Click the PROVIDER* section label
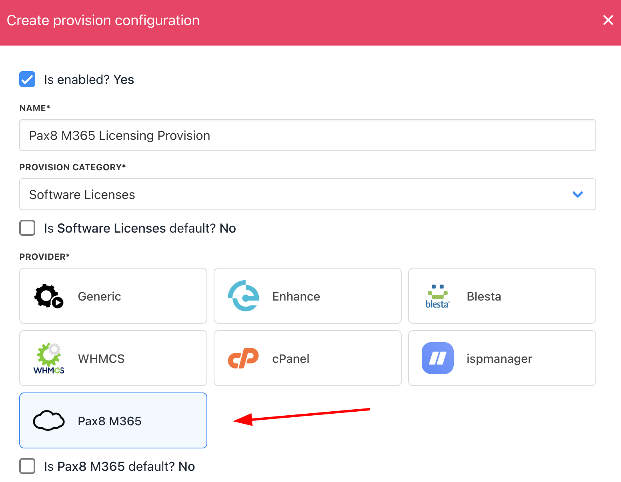 coord(44,257)
